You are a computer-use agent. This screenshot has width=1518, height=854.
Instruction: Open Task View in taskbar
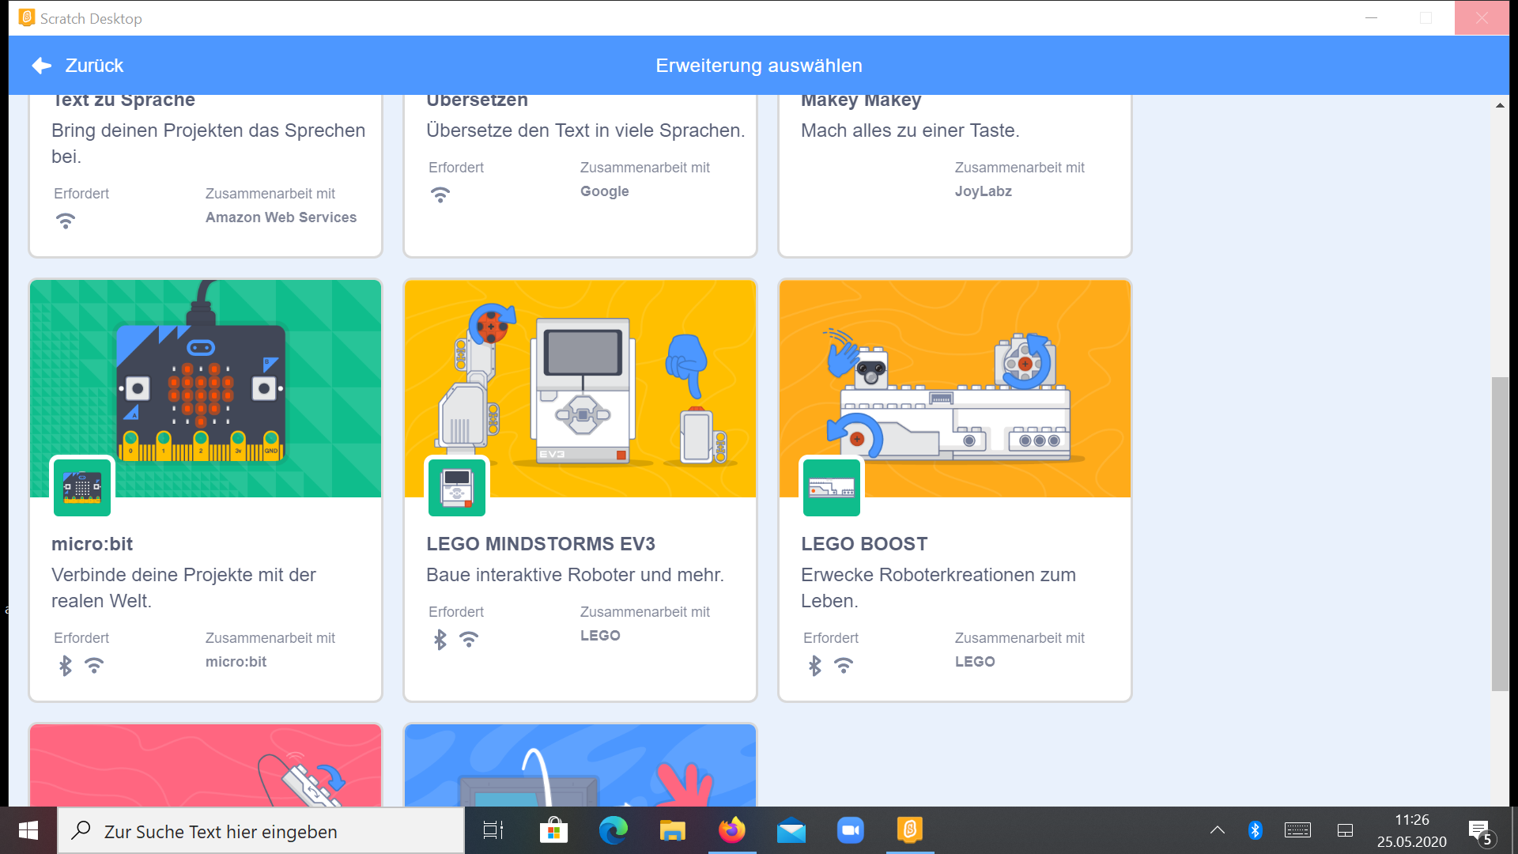(x=493, y=830)
